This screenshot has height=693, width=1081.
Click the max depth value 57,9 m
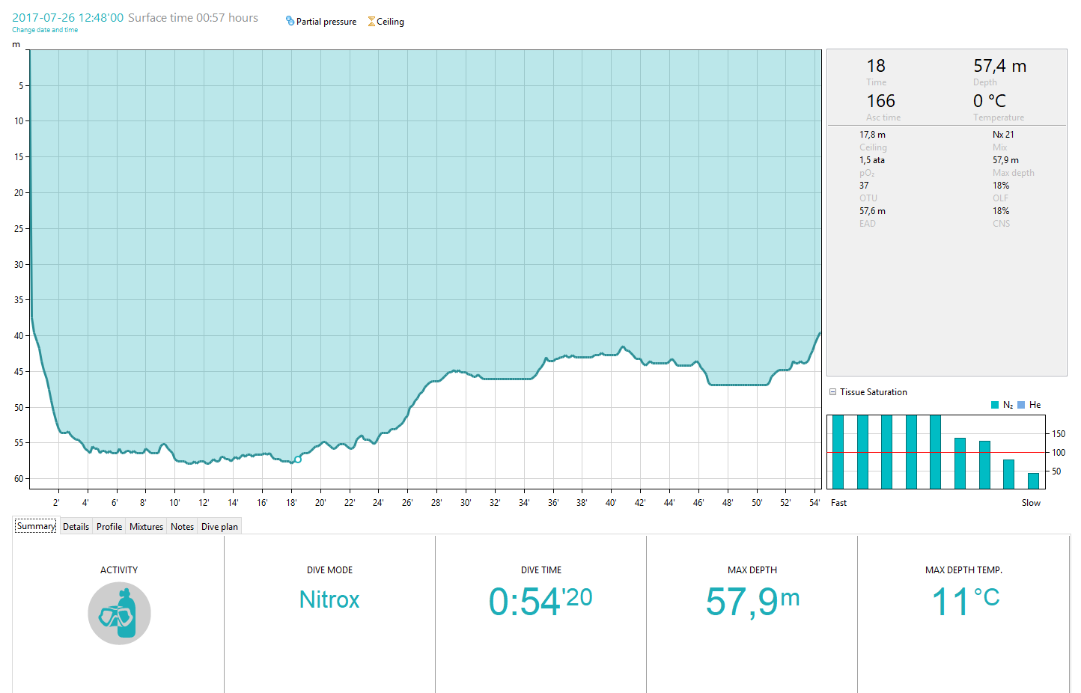752,601
